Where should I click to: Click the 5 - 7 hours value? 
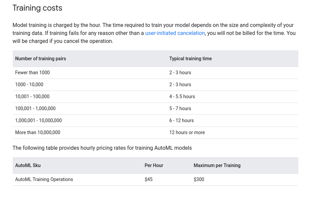tap(180, 108)
